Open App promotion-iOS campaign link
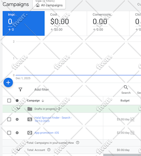The image size is (141, 156). coord(47,133)
